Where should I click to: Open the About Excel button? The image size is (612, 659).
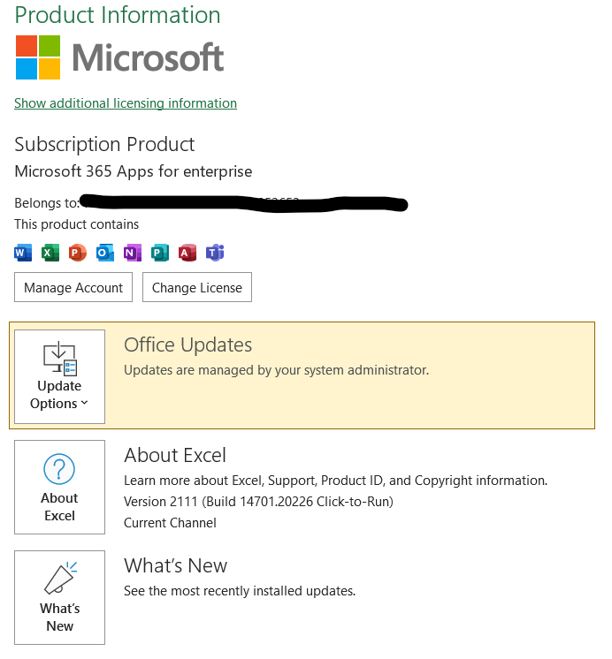[x=60, y=487]
